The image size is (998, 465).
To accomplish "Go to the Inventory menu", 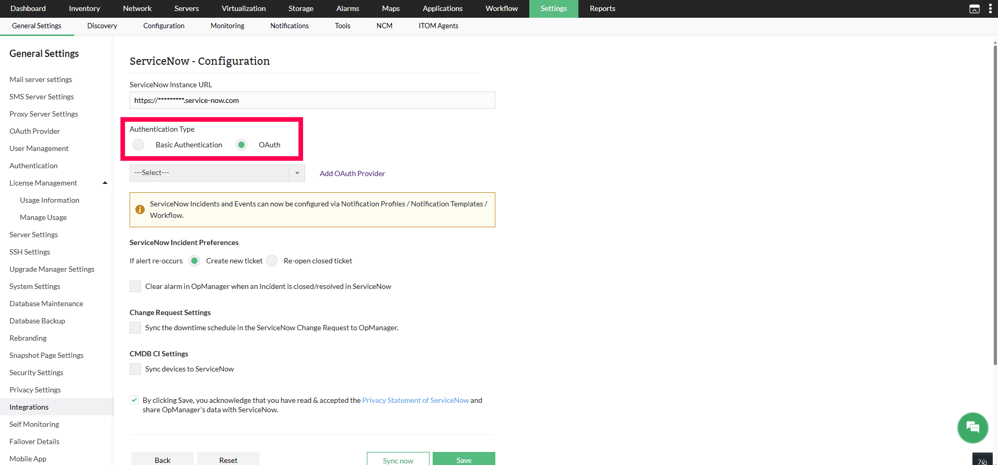I will (84, 8).
